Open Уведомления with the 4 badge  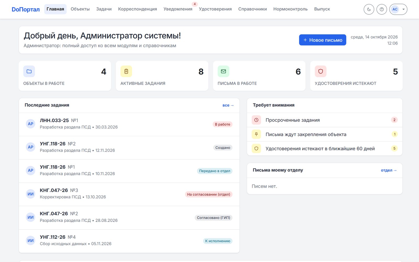click(178, 9)
